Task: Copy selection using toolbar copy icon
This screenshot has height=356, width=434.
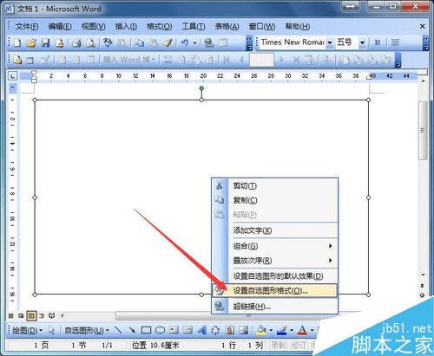Action: pos(140,43)
